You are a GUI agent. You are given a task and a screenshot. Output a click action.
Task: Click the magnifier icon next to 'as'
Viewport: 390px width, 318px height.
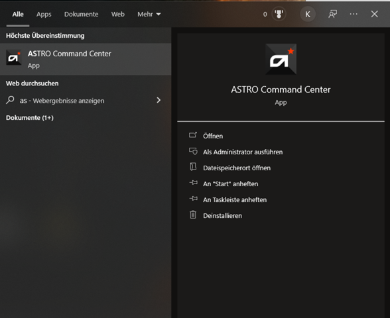click(x=10, y=100)
